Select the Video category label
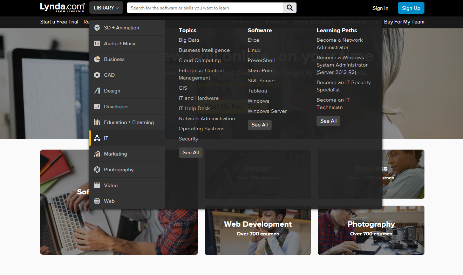Image resolution: width=463 pixels, height=275 pixels. click(111, 185)
